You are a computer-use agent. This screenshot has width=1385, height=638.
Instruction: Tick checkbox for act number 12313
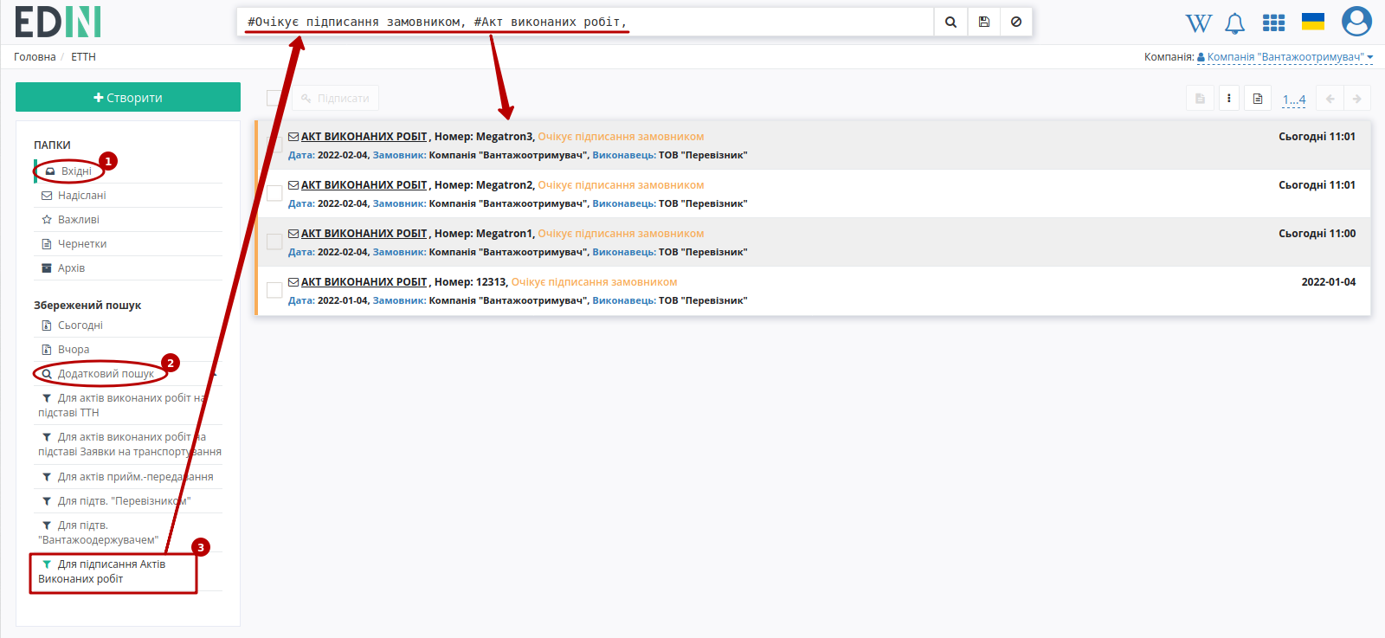pos(274,290)
